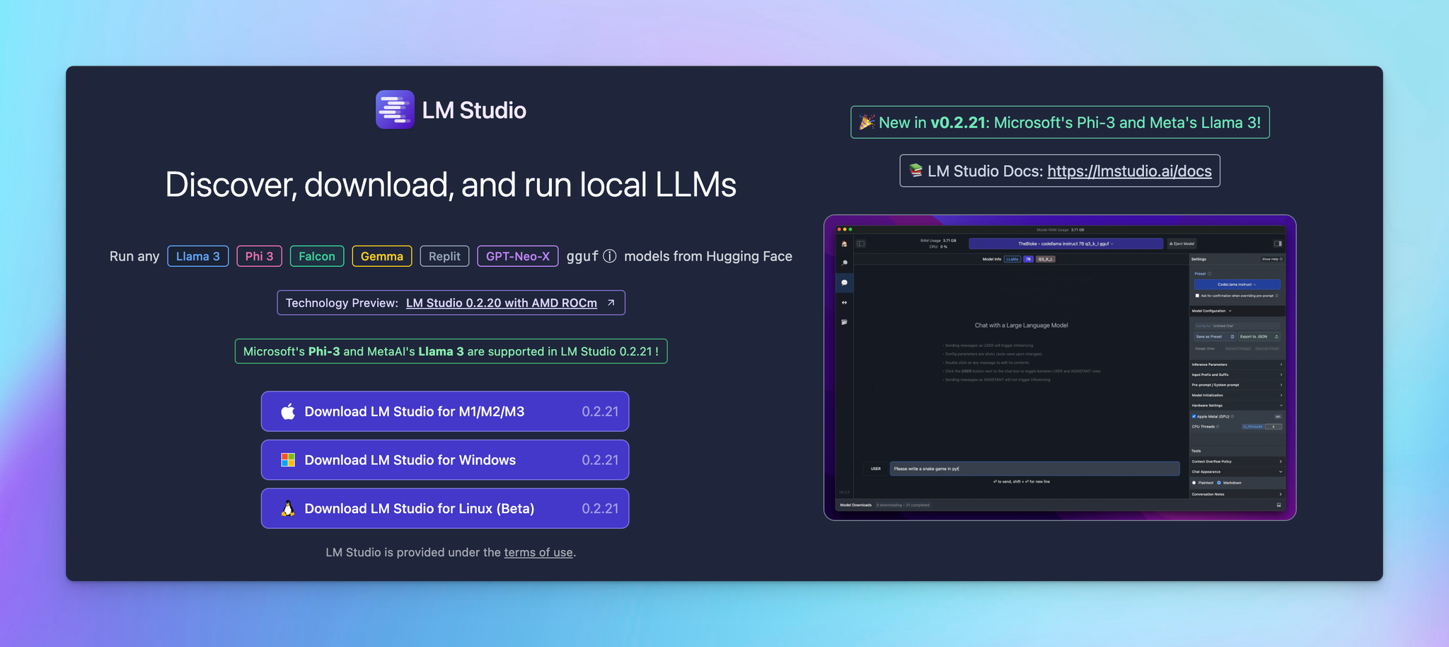The height and width of the screenshot is (647, 1449).
Task: Click Export to JSON in the app preview
Action: coord(1259,337)
